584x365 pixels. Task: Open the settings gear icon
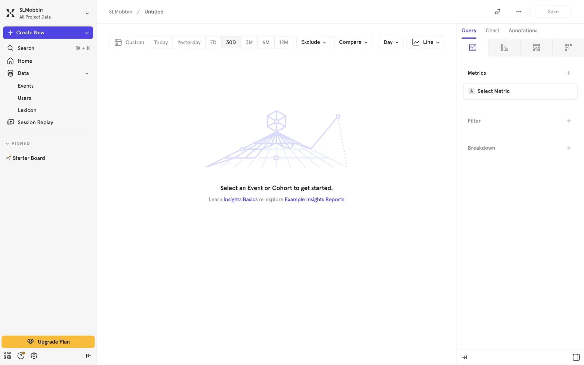click(34, 356)
